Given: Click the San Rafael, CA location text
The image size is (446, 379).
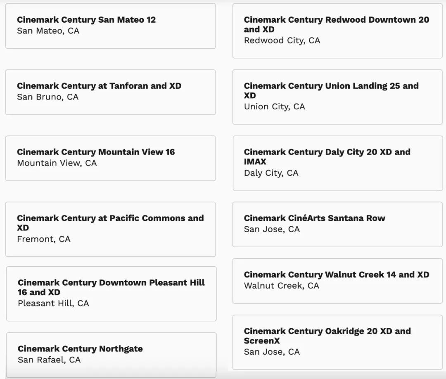Looking at the screenshot, I should tap(49, 360).
